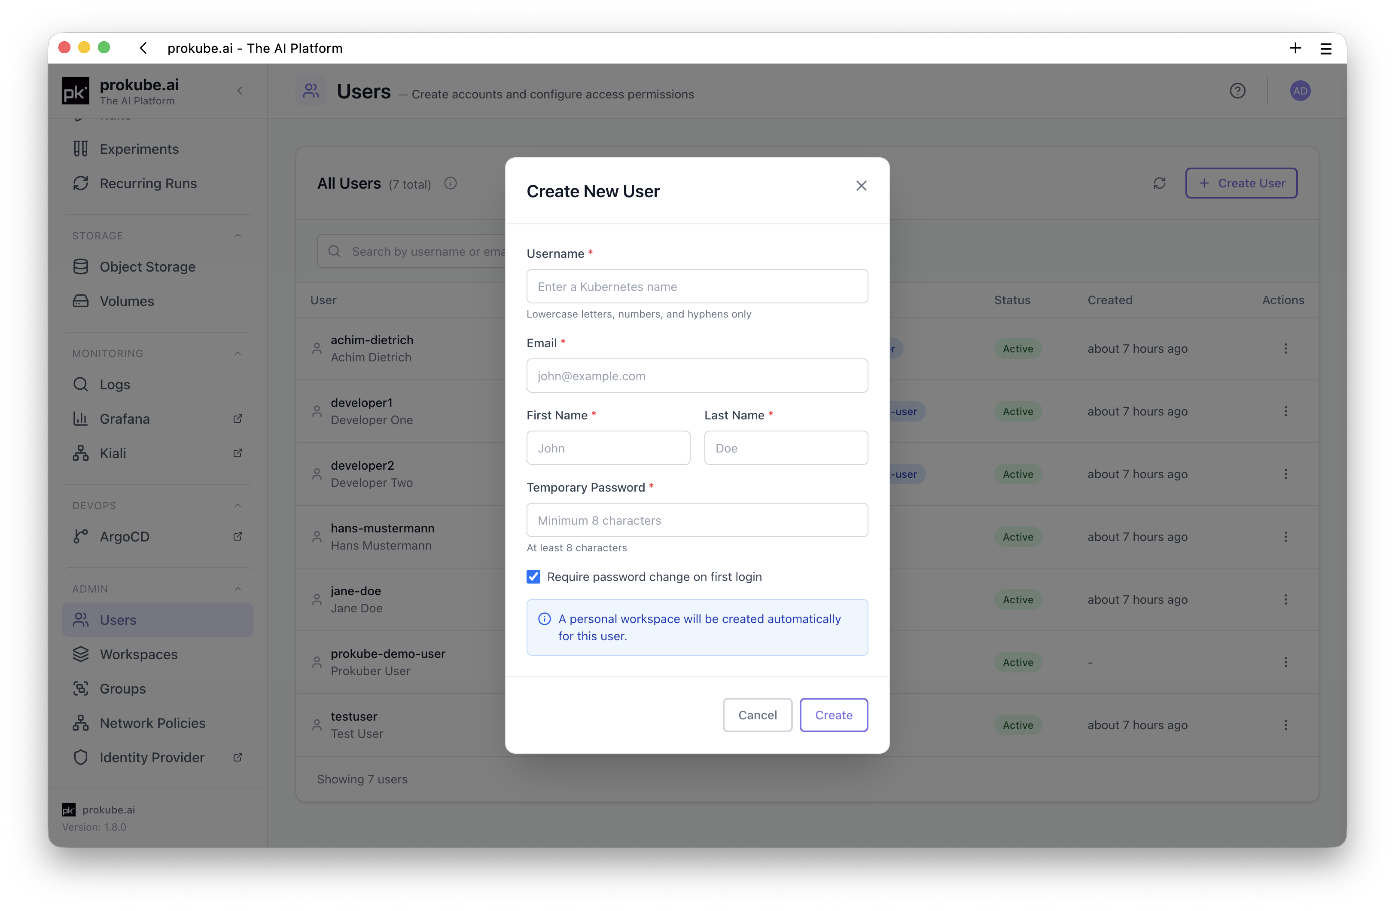Viewport: 1395px width, 911px height.
Task: Open Grafana external link icon
Action: [238, 419]
